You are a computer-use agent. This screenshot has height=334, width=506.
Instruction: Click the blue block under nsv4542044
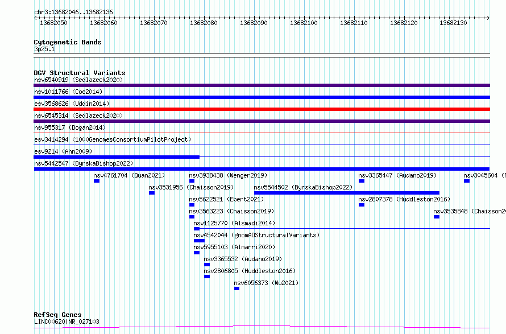(x=199, y=241)
